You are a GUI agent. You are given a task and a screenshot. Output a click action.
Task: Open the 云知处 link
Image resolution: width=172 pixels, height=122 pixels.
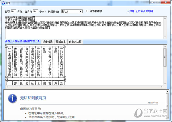coord(130,11)
